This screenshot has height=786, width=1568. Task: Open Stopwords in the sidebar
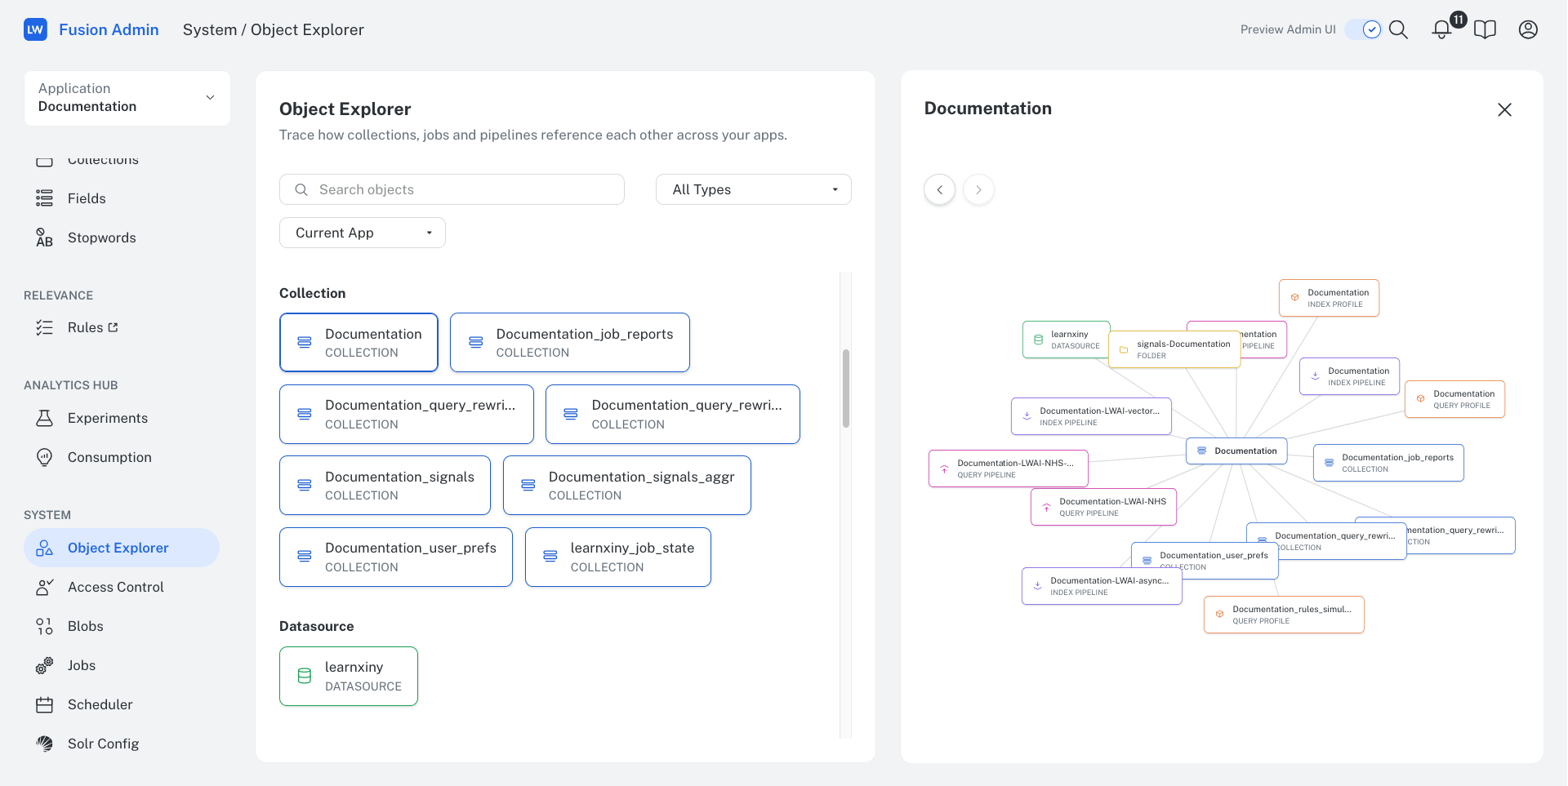point(101,238)
